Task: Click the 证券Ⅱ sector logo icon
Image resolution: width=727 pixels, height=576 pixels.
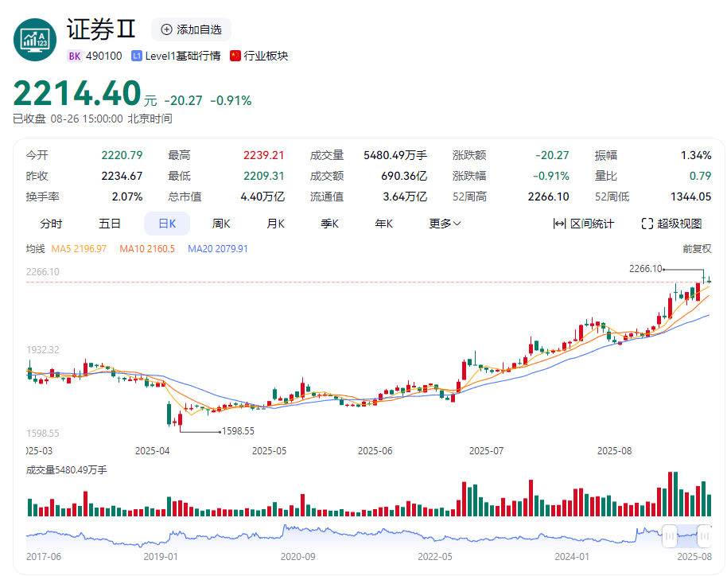Action: [x=35, y=40]
